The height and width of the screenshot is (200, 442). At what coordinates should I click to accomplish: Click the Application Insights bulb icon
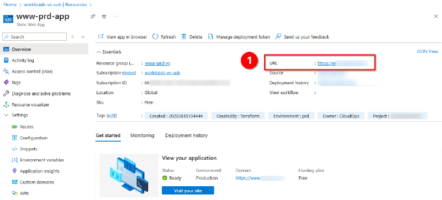point(15,171)
